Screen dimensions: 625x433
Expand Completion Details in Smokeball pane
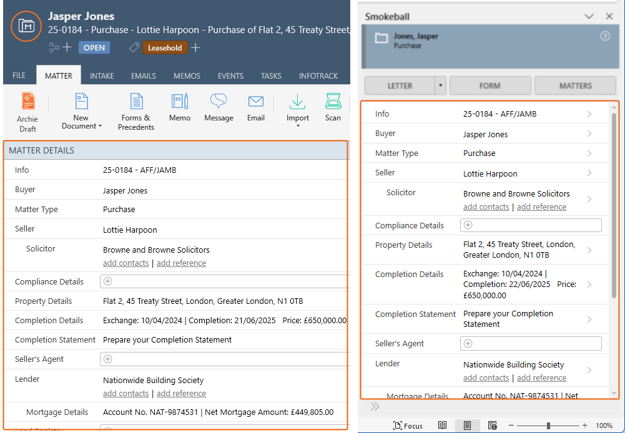click(589, 285)
